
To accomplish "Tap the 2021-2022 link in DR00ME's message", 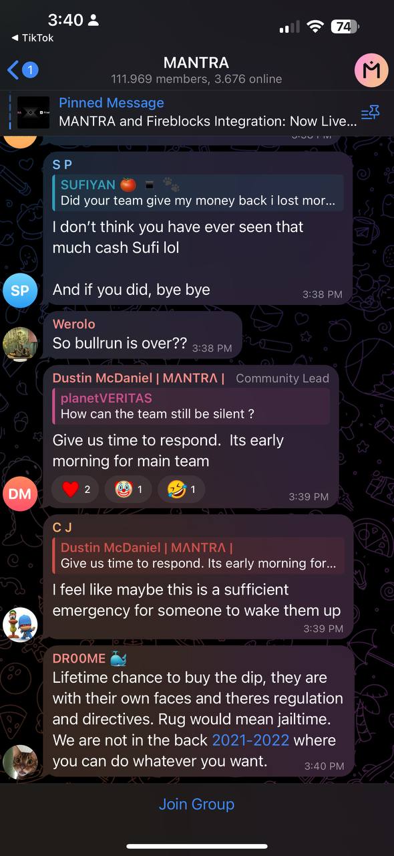I will coord(250,740).
